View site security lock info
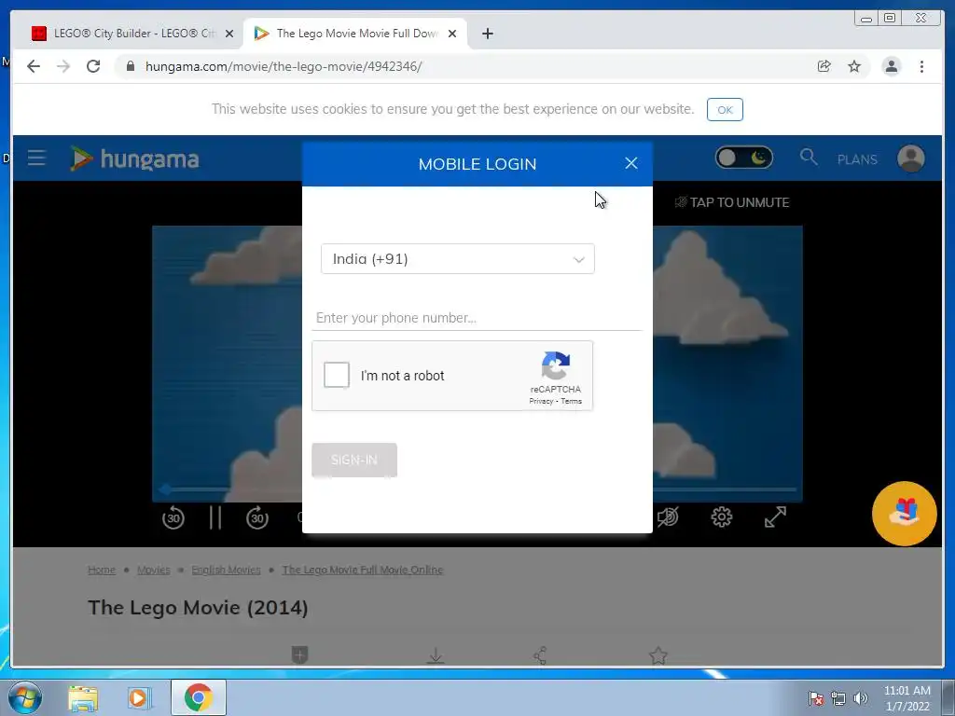Image resolution: width=955 pixels, height=716 pixels. click(131, 66)
